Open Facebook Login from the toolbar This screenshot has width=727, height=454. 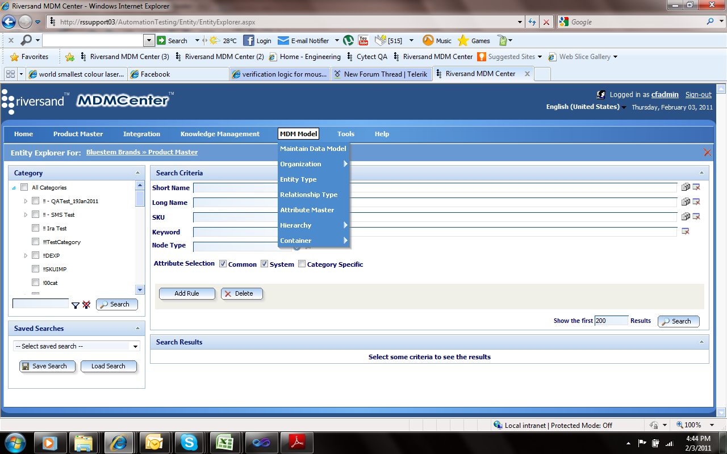point(257,40)
